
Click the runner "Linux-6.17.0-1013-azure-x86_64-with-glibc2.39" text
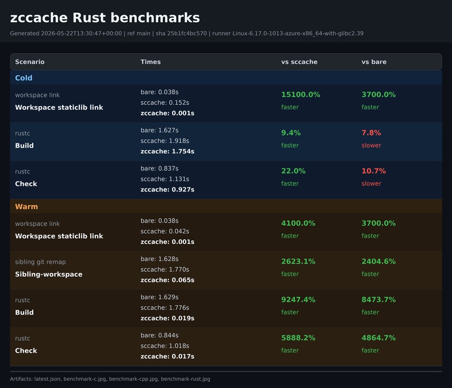coord(298,34)
